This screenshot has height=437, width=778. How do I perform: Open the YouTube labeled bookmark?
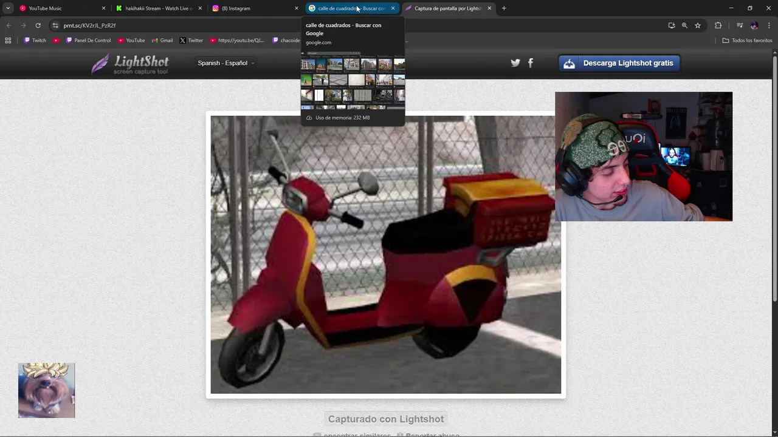131,41
